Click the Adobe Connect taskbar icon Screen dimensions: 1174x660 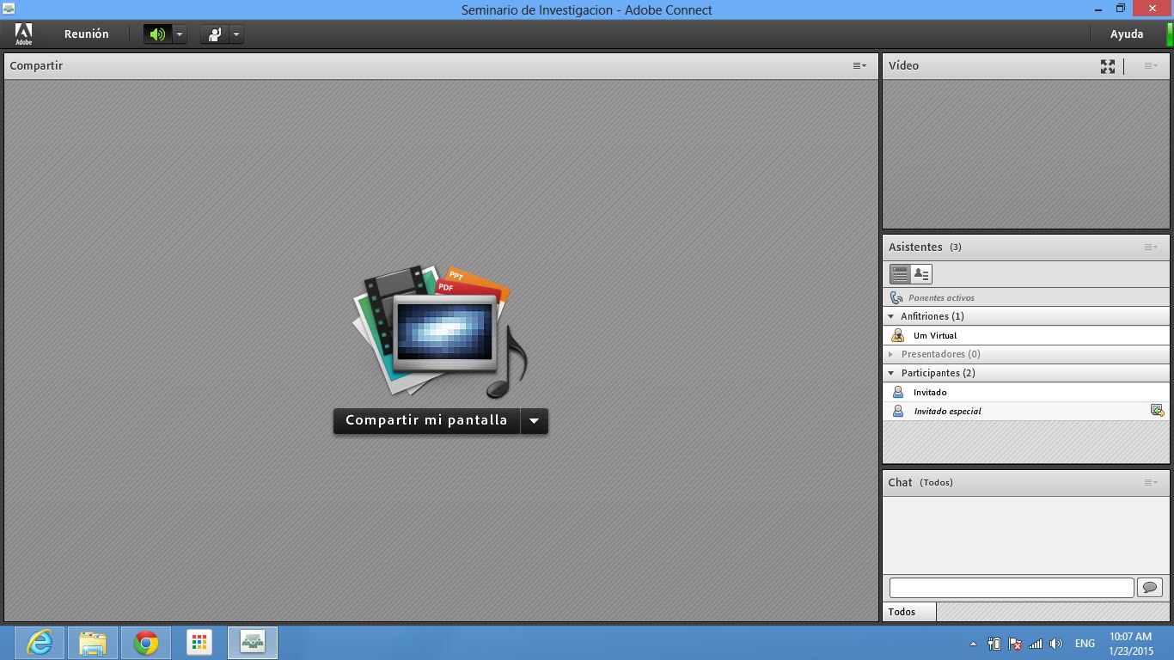pos(253,643)
